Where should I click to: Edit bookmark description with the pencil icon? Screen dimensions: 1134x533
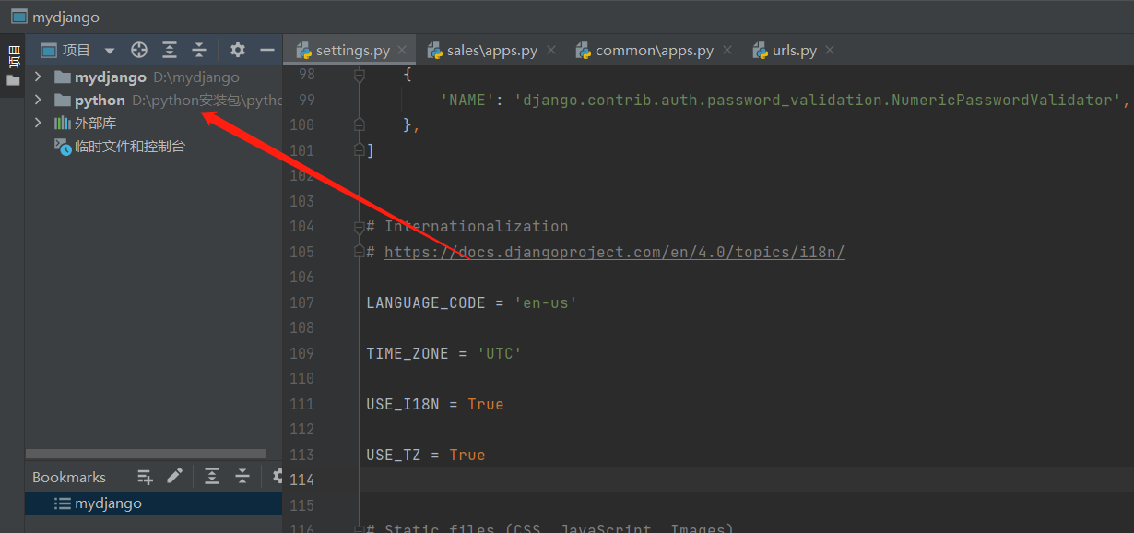tap(175, 476)
